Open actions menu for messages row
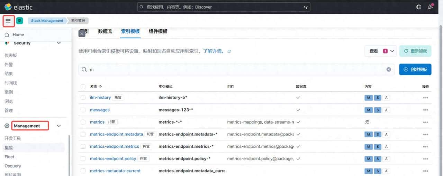The width and height of the screenshot is (443, 176). click(425, 110)
